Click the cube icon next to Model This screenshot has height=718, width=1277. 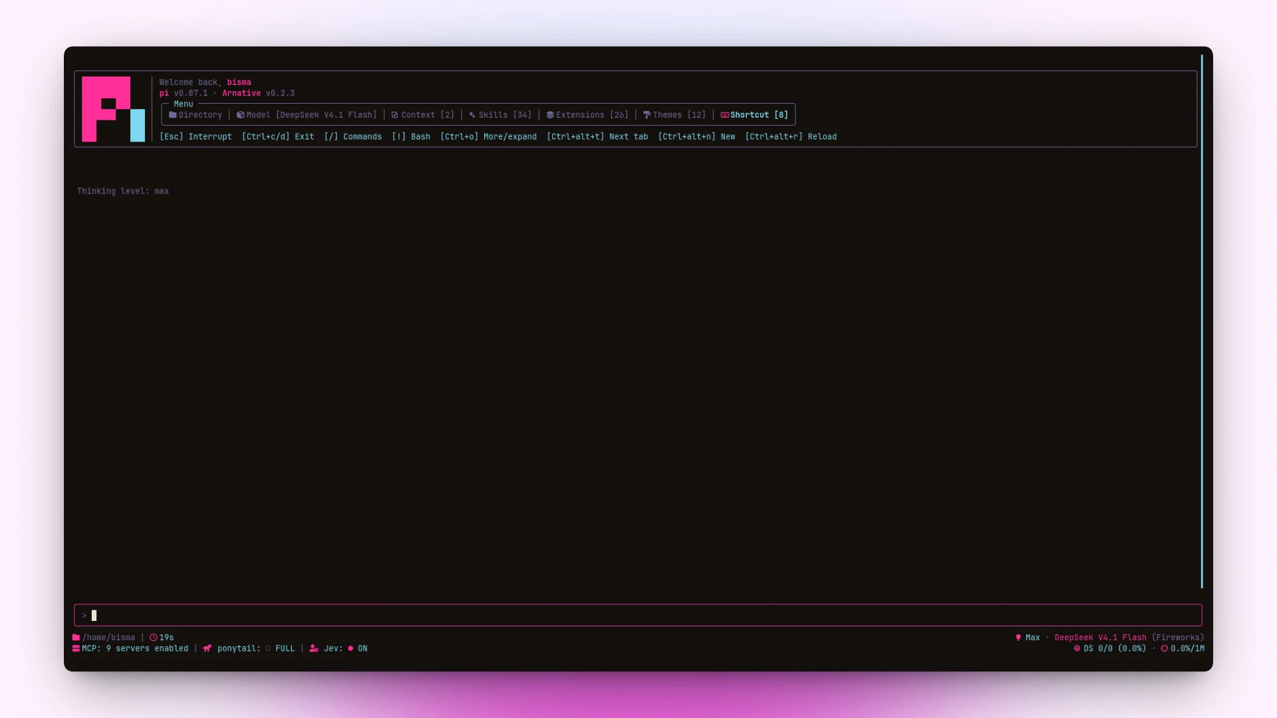tap(241, 115)
